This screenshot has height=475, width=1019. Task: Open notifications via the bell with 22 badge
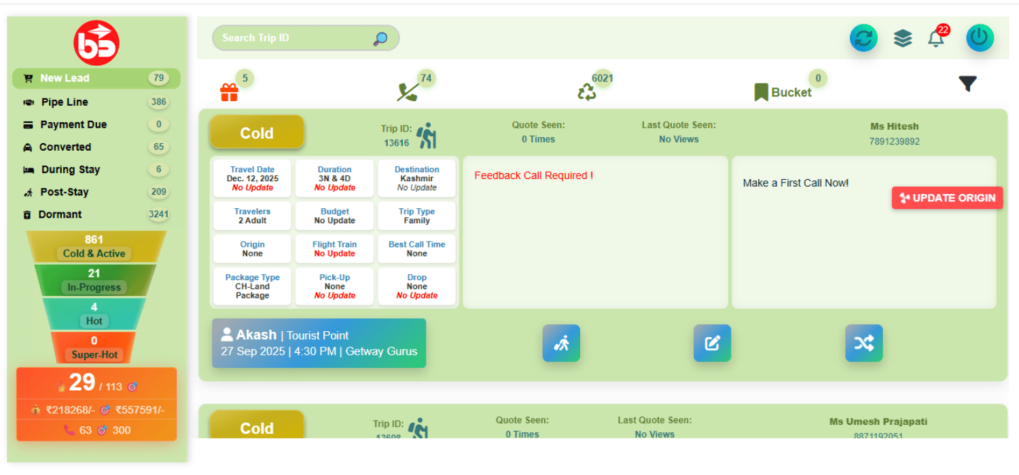(x=935, y=39)
